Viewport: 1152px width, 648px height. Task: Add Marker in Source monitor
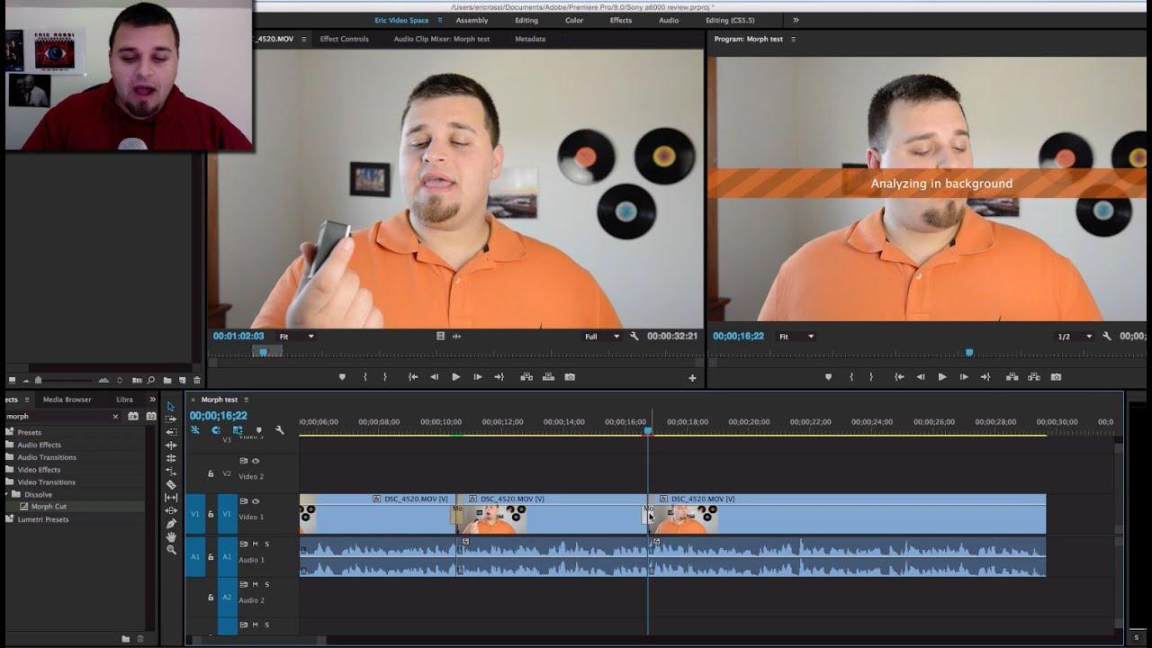tap(342, 377)
